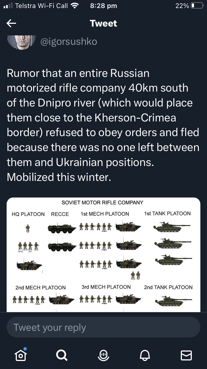207x369 pixels.
Task: Tap the Telstra Wi-Fi Call carrier label
Action: click(41, 6)
